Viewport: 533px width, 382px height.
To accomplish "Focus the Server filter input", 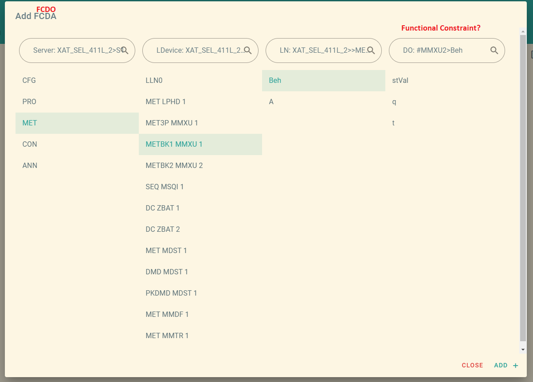I will (x=77, y=50).
